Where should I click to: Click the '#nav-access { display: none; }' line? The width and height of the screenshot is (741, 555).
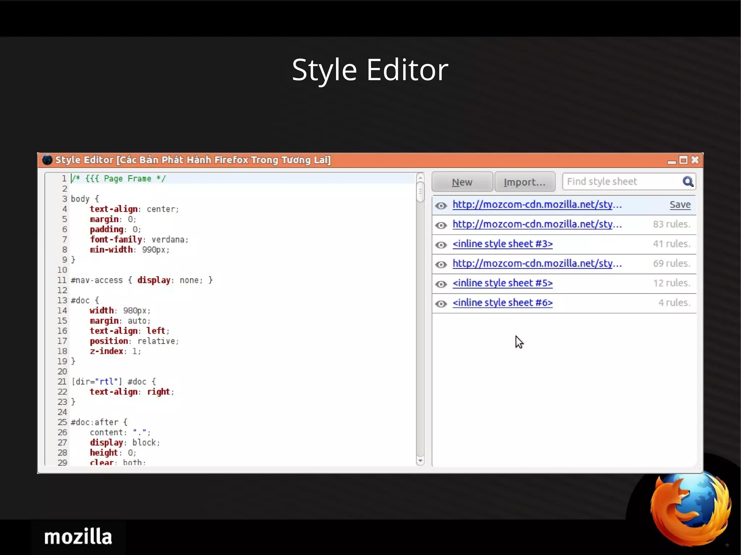[142, 280]
